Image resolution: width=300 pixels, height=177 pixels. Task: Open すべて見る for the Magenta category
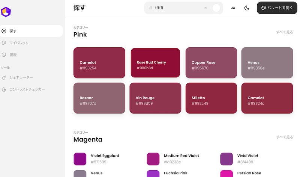click(x=285, y=137)
